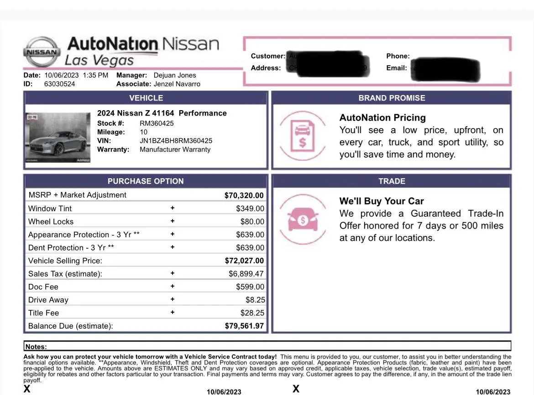Click the AutoNation Nissan Las Vegas title
Viewport: 534px width, 395px height.
(x=143, y=51)
